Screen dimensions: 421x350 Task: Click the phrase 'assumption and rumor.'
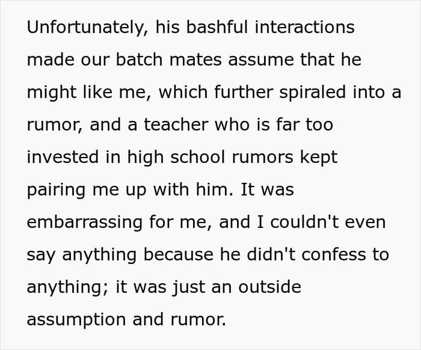pos(126,320)
